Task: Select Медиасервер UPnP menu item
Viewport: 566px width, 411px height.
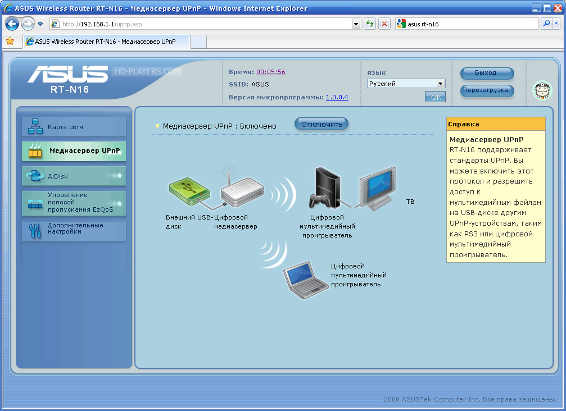Action: 74,150
